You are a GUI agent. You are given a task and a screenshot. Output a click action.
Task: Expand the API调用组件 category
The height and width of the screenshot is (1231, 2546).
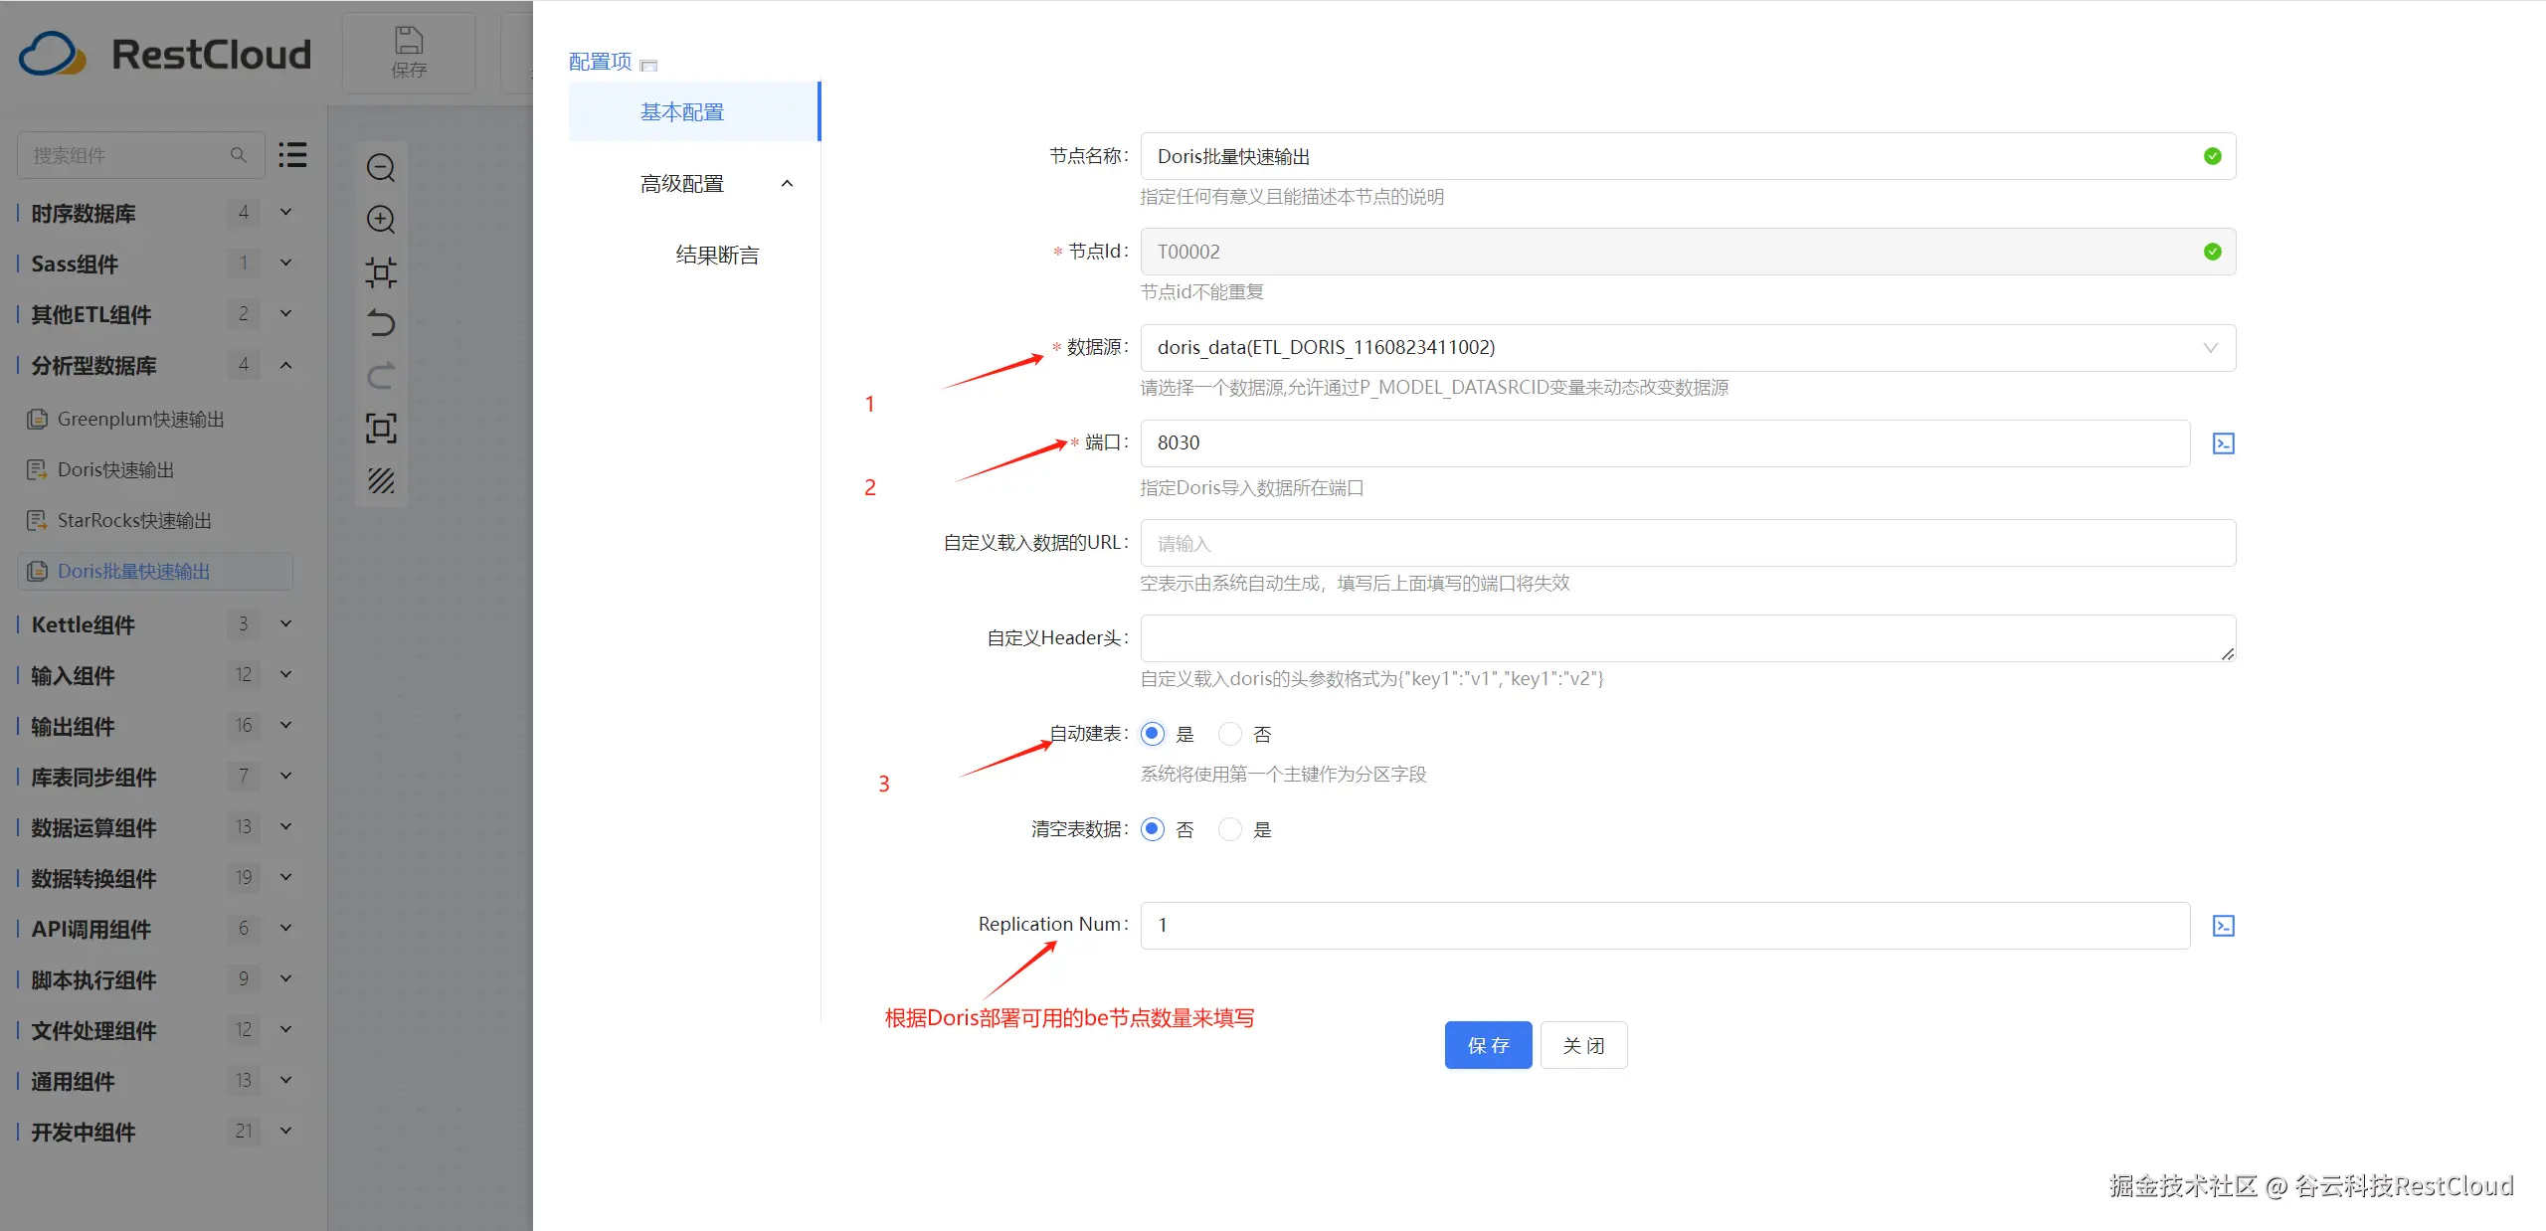click(285, 928)
